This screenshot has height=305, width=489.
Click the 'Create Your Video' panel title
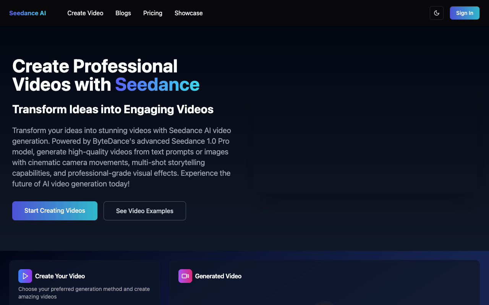(x=60, y=276)
